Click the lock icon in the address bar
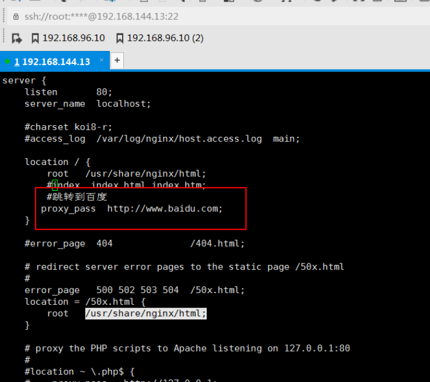This screenshot has height=382, width=430. (x=16, y=17)
